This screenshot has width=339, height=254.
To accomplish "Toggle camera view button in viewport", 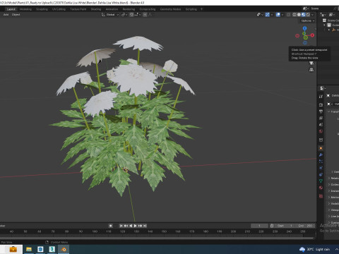I will click(x=311, y=63).
